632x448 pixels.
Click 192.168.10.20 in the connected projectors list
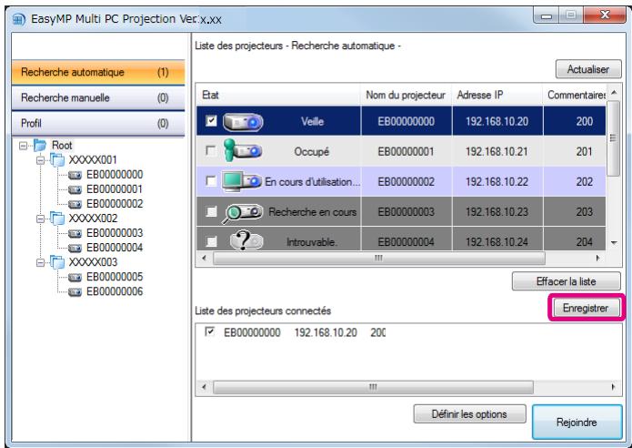[x=326, y=332]
